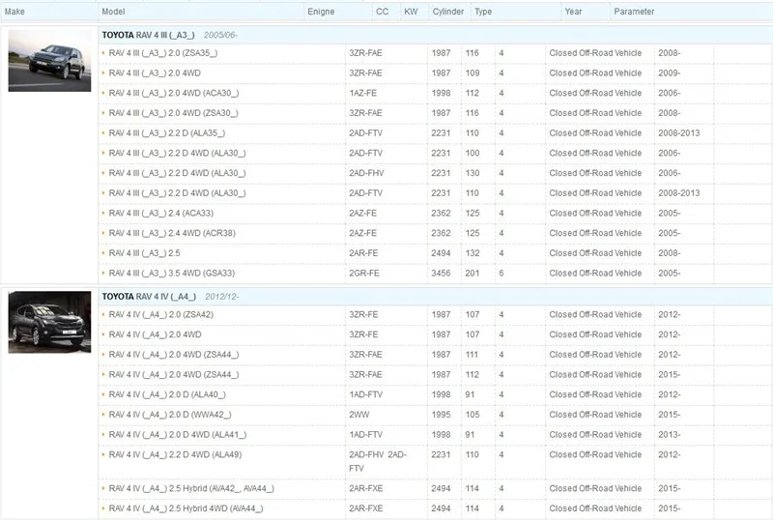773x521 pixels.
Task: Select the 3456 CC value
Action: 441,273
